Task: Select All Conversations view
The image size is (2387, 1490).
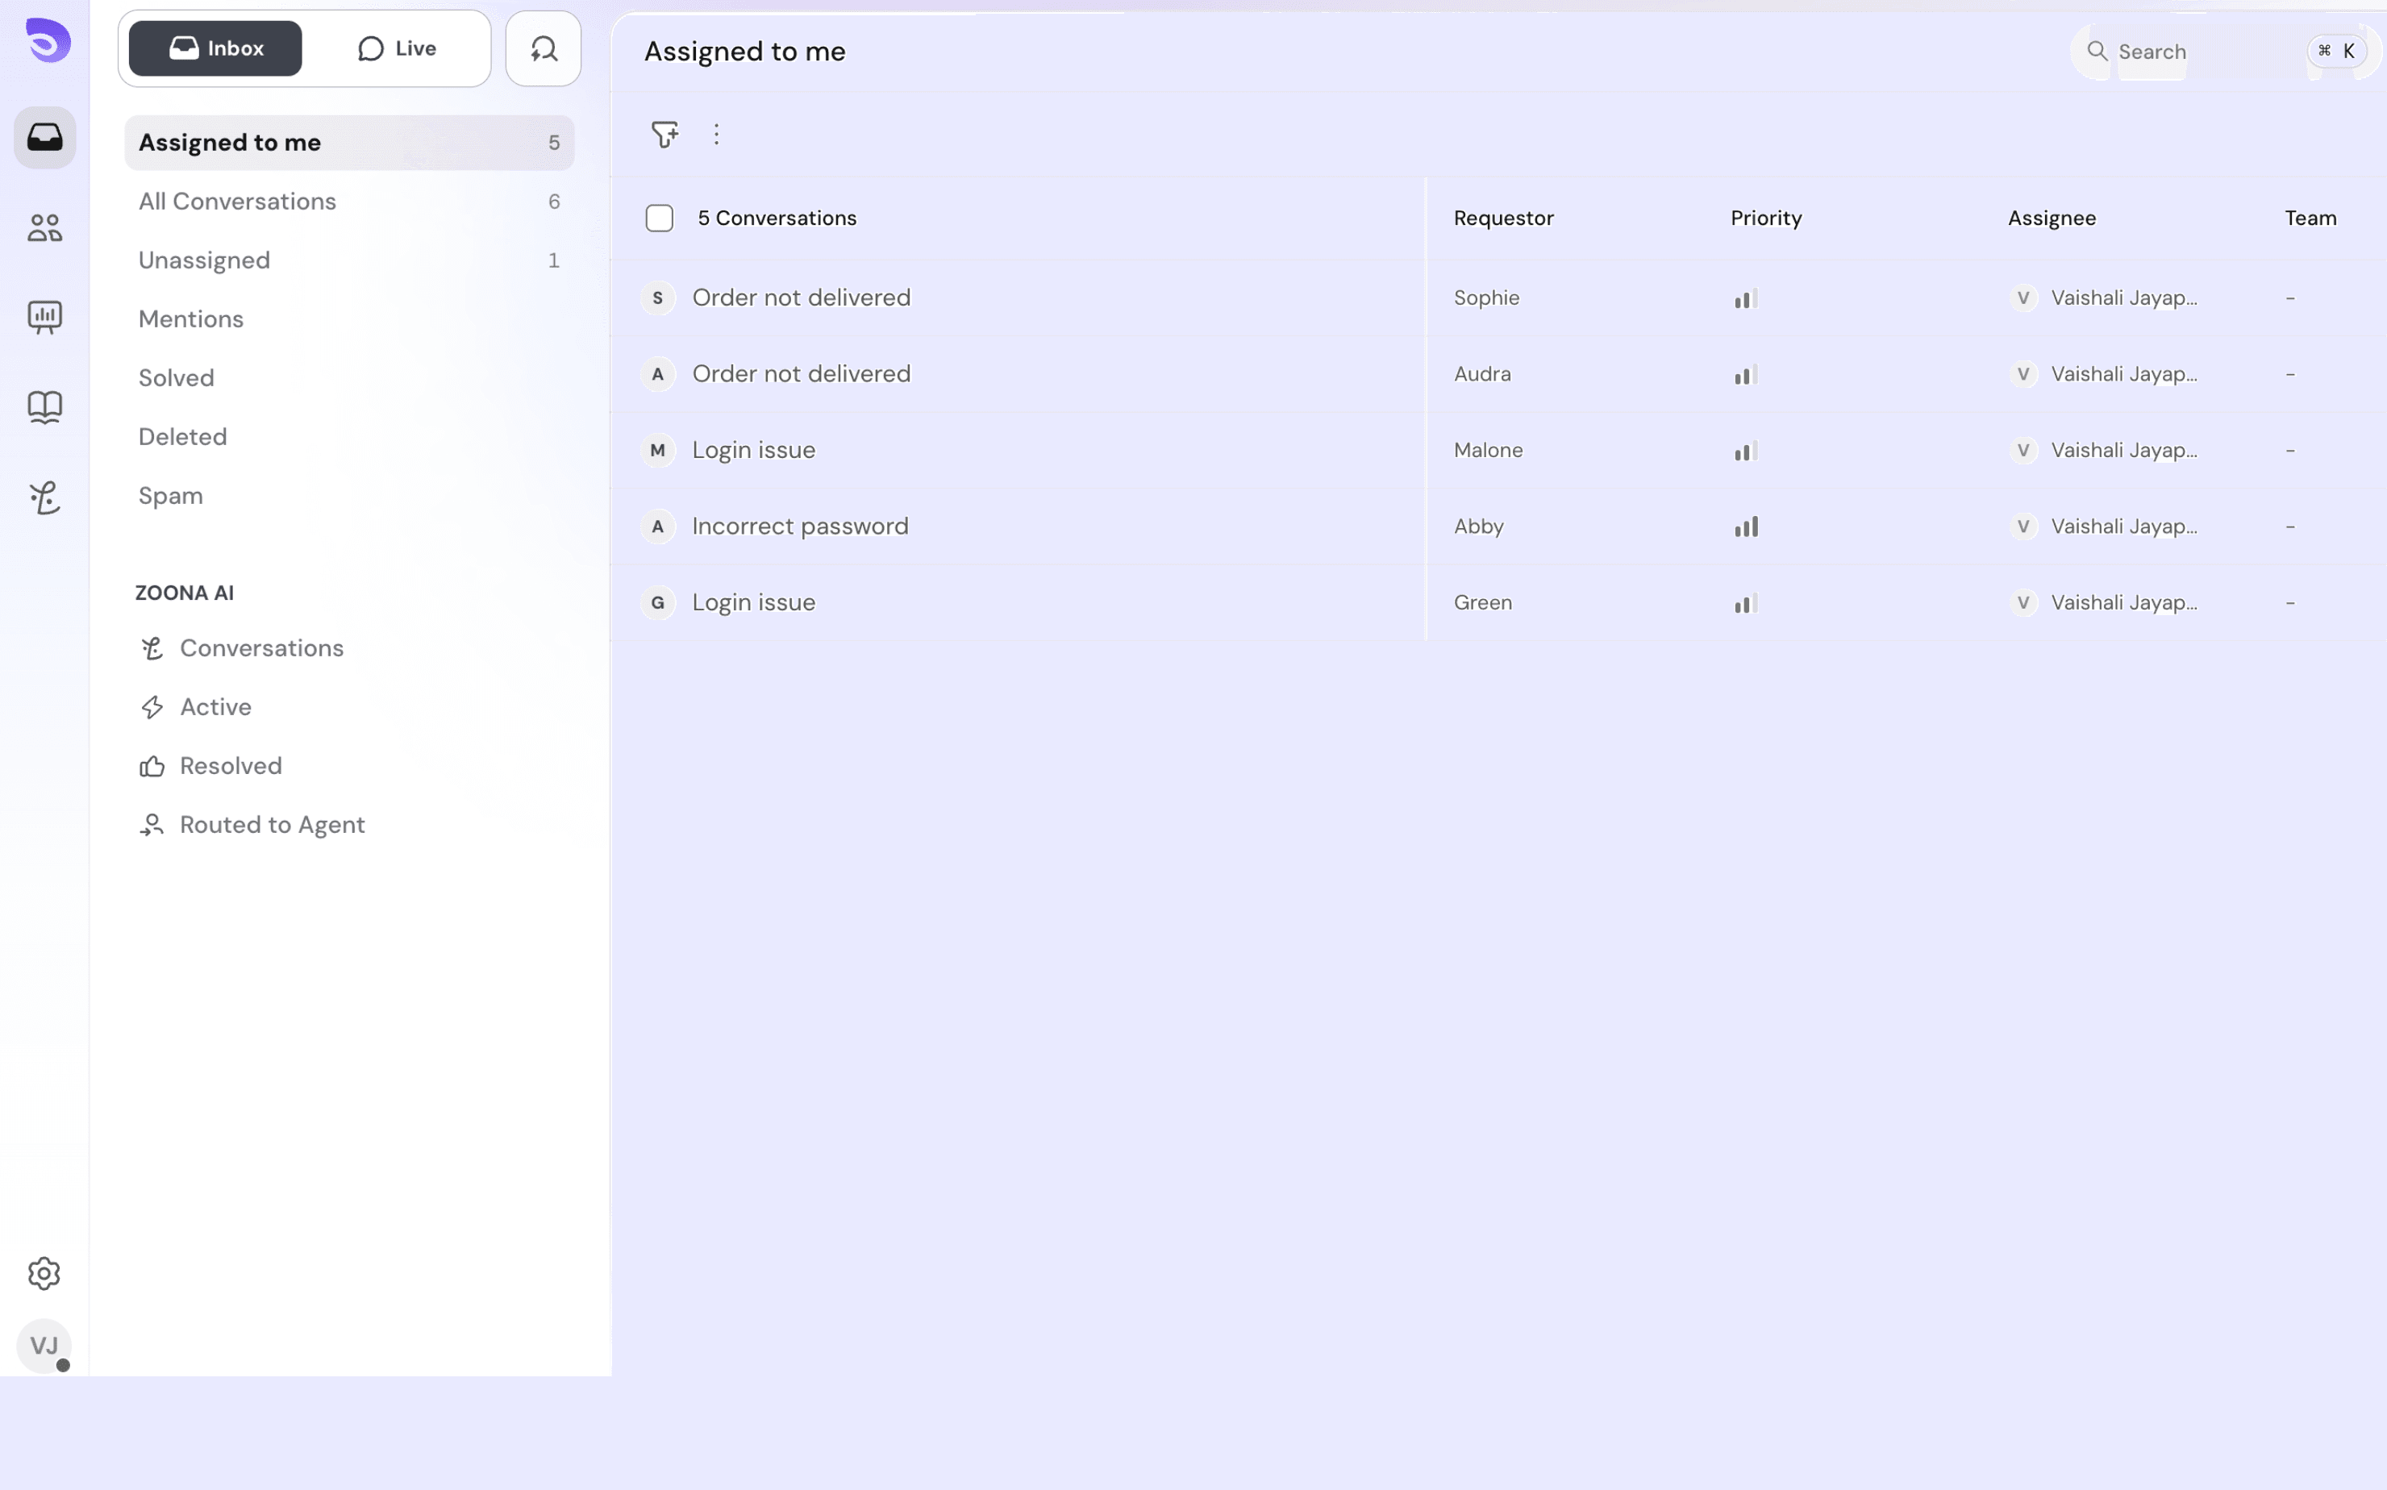Action: [x=349, y=201]
